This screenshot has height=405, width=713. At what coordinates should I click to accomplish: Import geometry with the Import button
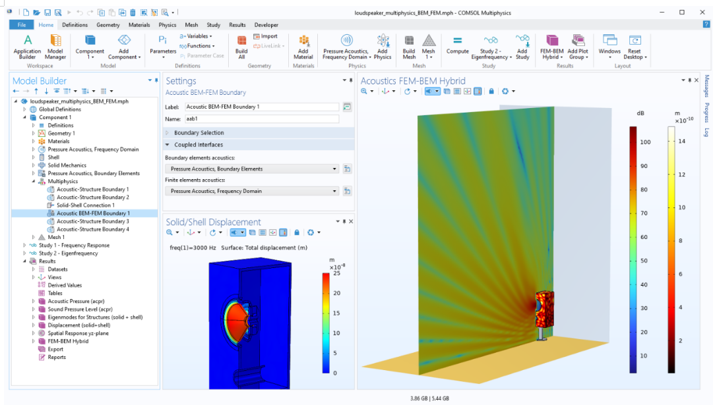(266, 36)
